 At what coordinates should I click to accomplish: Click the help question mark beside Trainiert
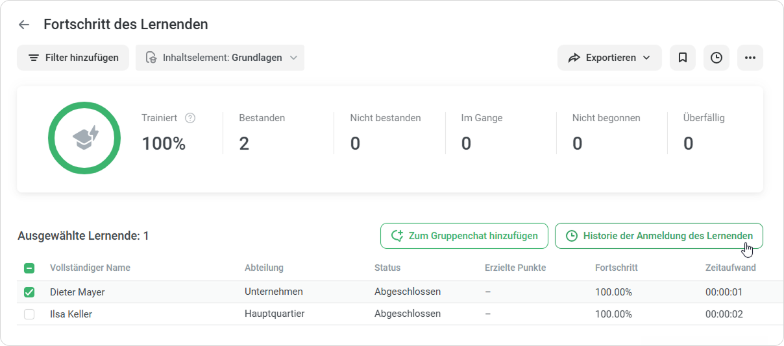[x=190, y=118]
